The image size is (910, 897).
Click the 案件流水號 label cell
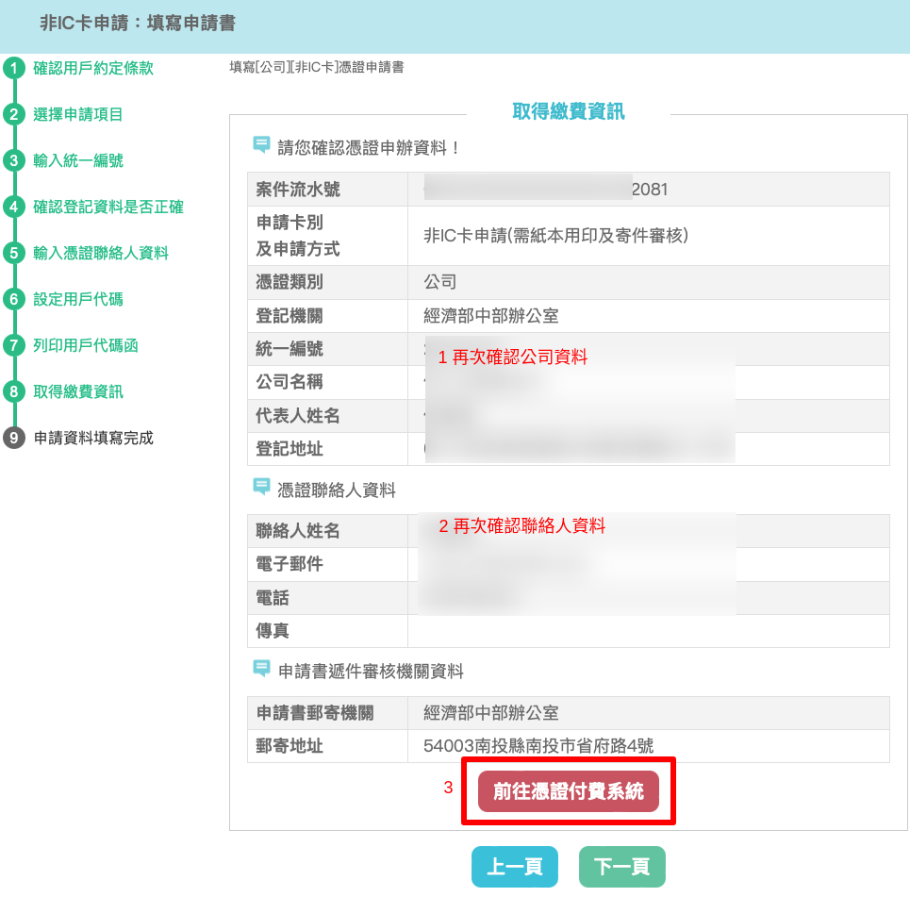[x=327, y=190]
